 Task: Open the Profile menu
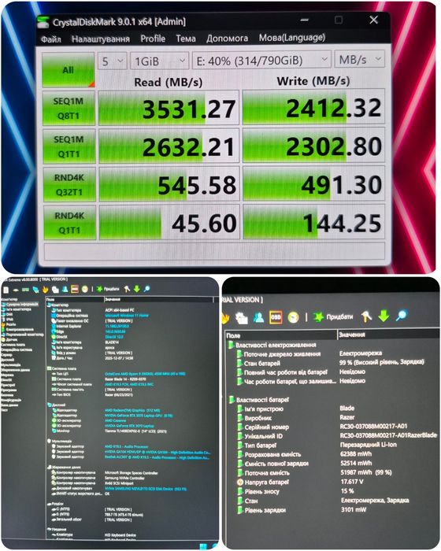pyautogui.click(x=153, y=39)
